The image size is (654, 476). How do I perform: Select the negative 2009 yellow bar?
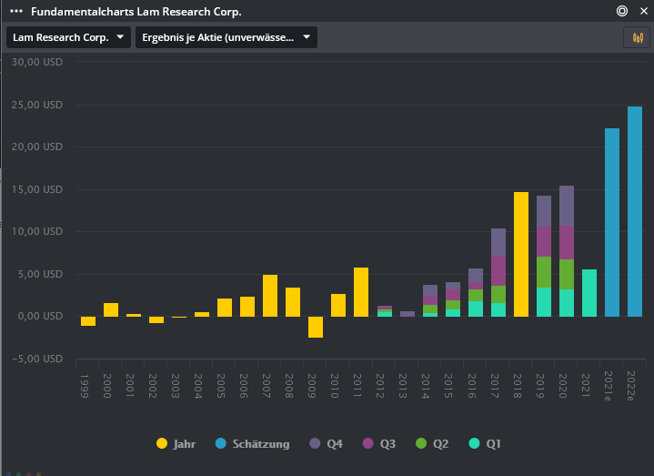[316, 327]
